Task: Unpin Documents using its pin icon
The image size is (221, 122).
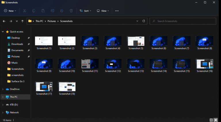Action: (x=28, y=50)
